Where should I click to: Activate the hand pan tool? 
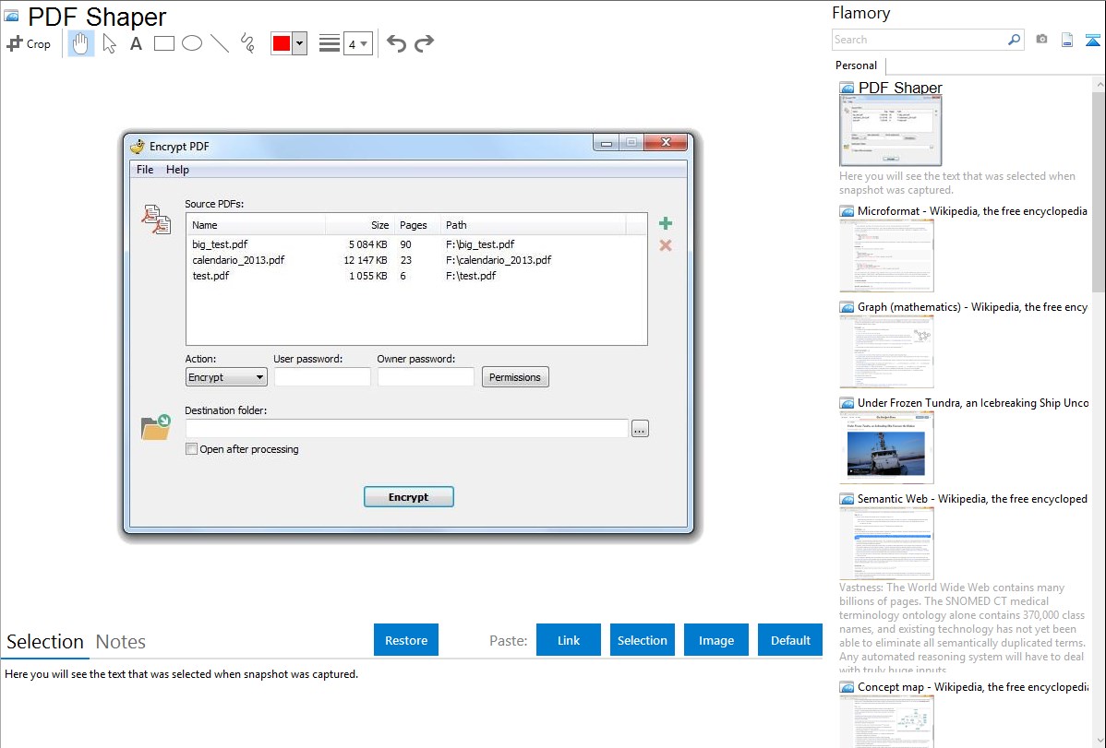(80, 43)
